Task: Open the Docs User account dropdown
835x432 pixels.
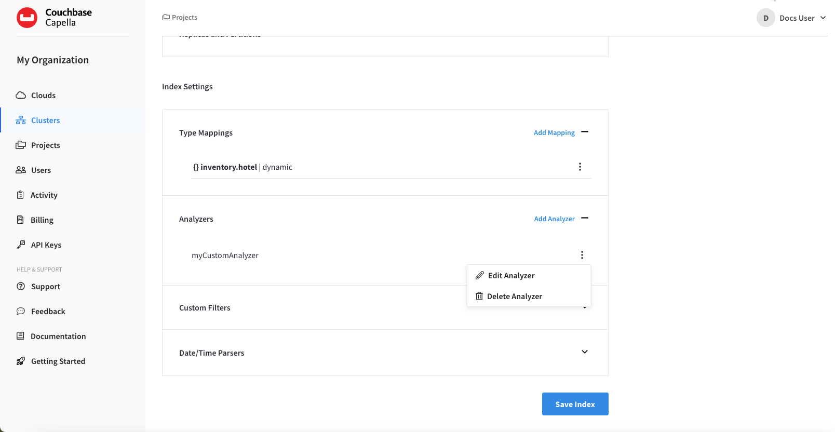Action: (792, 18)
